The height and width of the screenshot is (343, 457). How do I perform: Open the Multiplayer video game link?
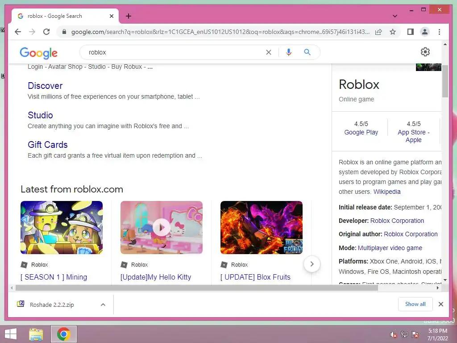point(390,248)
